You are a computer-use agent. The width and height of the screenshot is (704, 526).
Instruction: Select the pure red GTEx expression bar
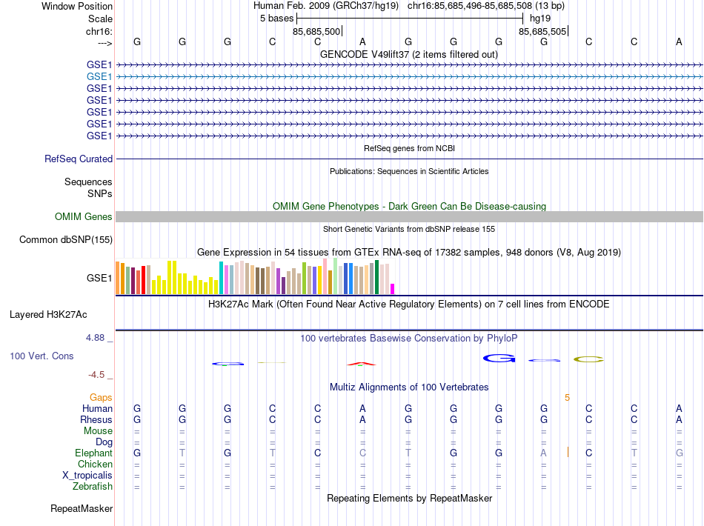[143, 280]
